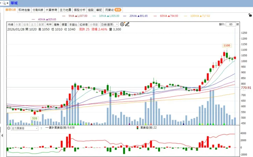
Task: Click the 526 low price label
Action: (35, 118)
